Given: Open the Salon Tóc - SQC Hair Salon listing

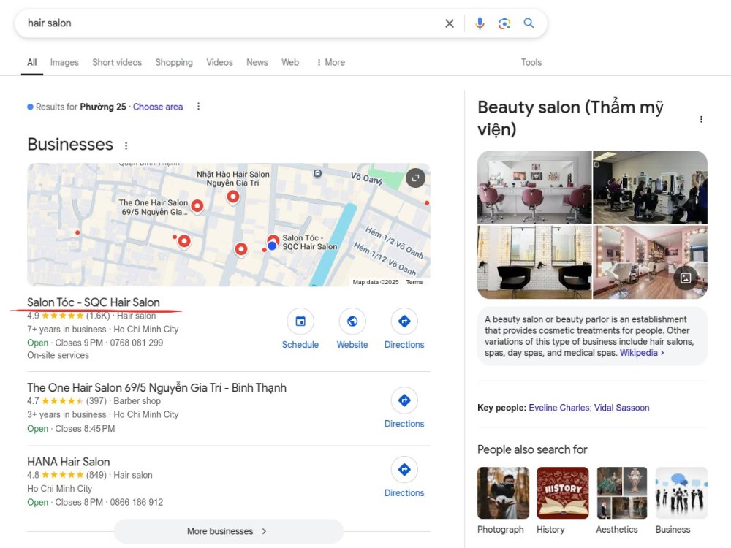Looking at the screenshot, I should coord(94,302).
